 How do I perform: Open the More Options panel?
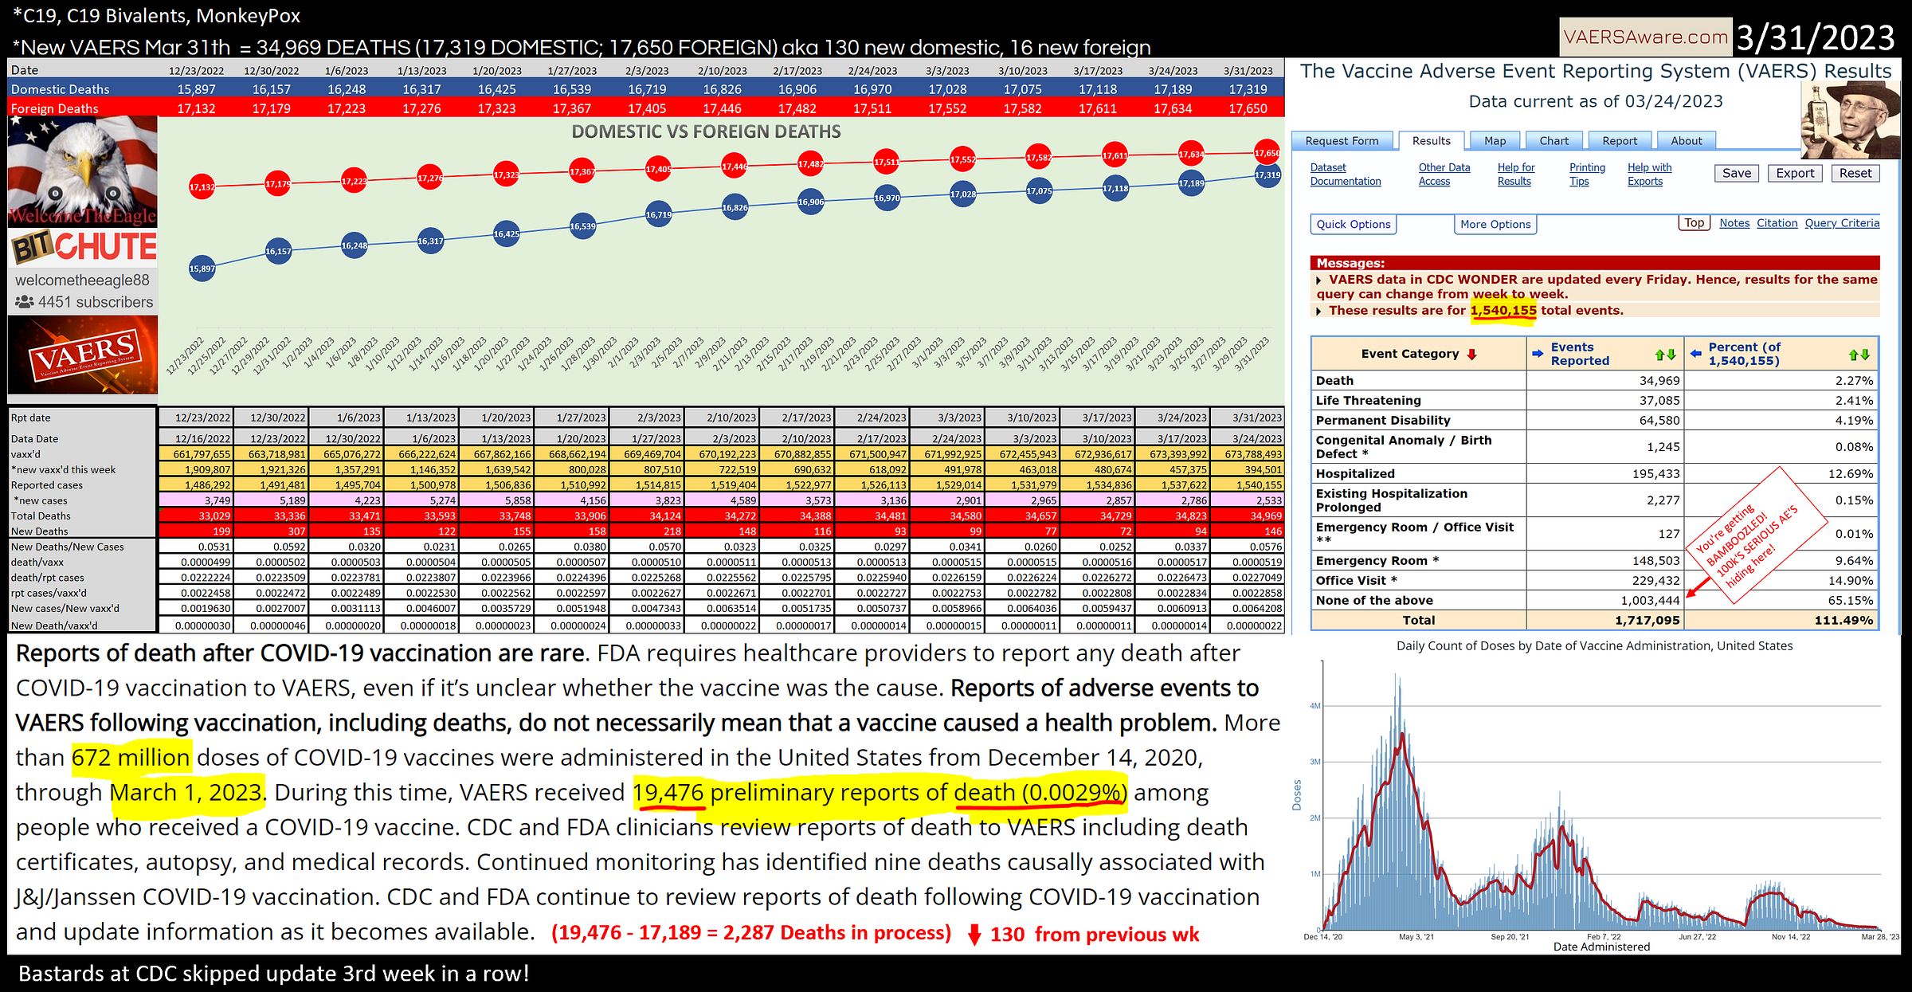[x=1495, y=225]
